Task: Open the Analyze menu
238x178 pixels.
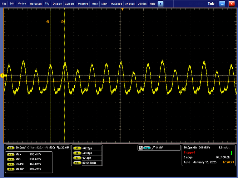Action: (x=130, y=4)
